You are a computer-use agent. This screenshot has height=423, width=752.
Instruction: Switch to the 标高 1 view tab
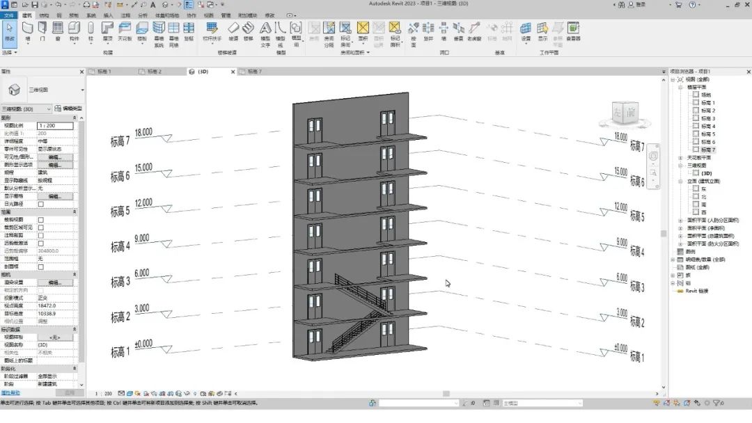pos(104,72)
